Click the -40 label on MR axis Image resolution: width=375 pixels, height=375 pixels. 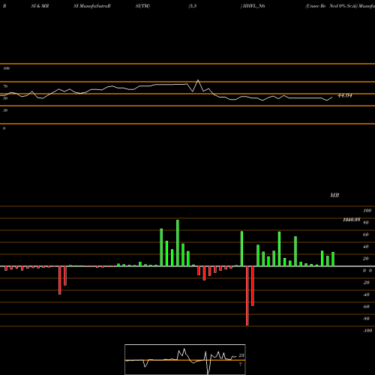coord(366,295)
